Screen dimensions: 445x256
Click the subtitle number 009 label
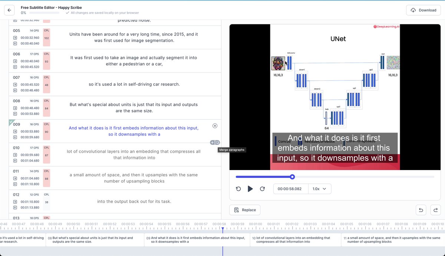coord(16,124)
